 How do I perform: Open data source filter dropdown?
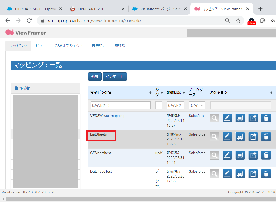click(x=197, y=105)
